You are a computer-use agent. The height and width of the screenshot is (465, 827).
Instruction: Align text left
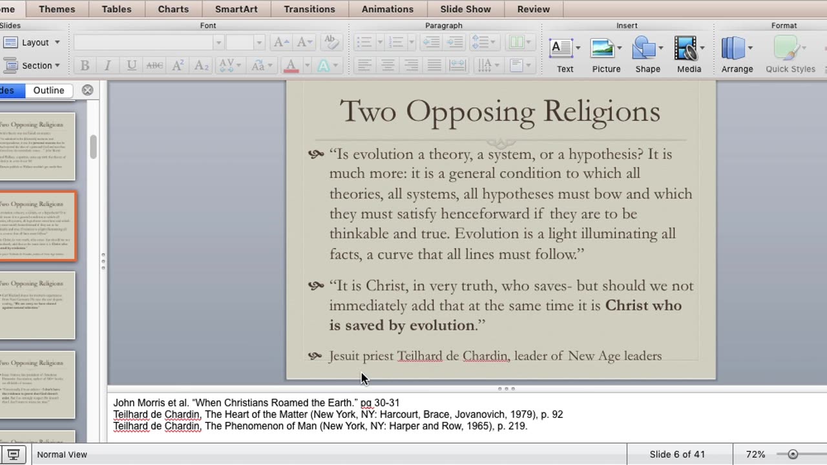click(x=365, y=65)
